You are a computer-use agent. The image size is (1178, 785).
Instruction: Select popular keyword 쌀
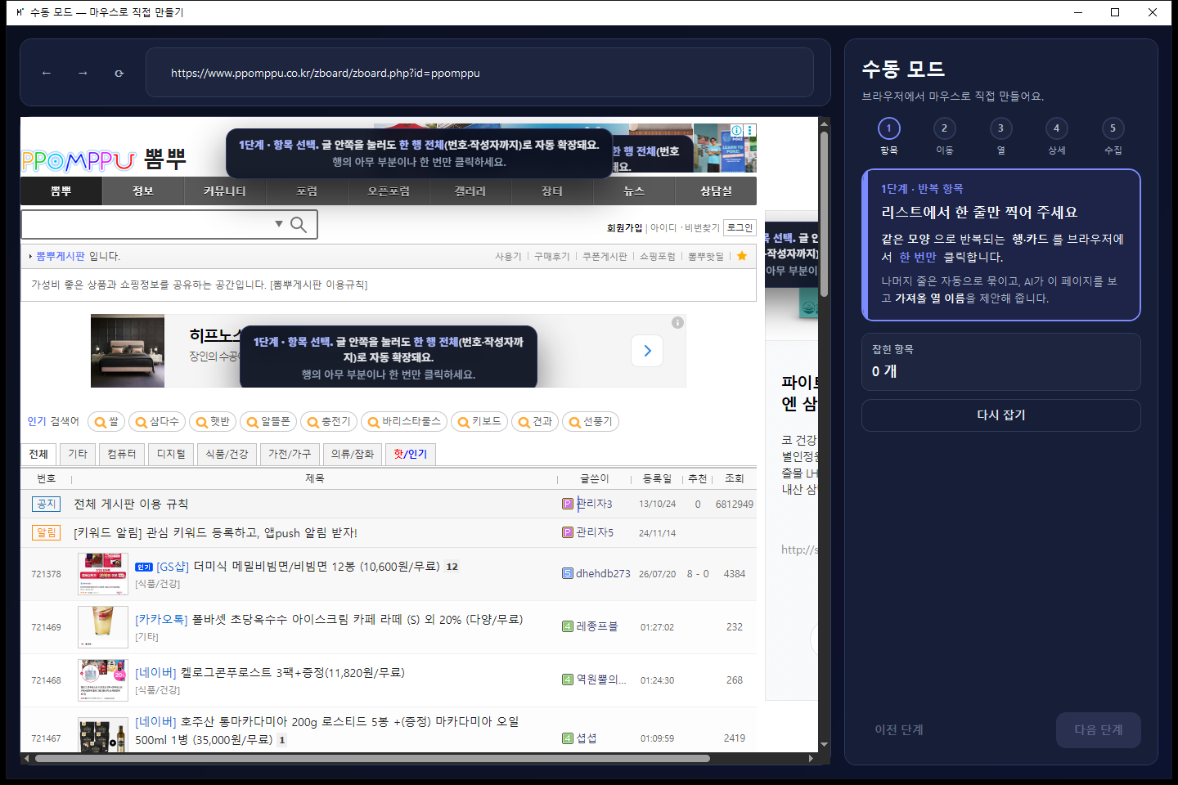(106, 422)
